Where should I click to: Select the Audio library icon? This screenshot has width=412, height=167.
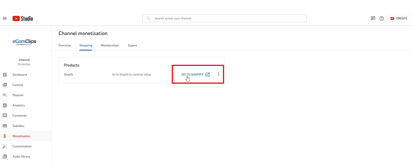[5, 156]
